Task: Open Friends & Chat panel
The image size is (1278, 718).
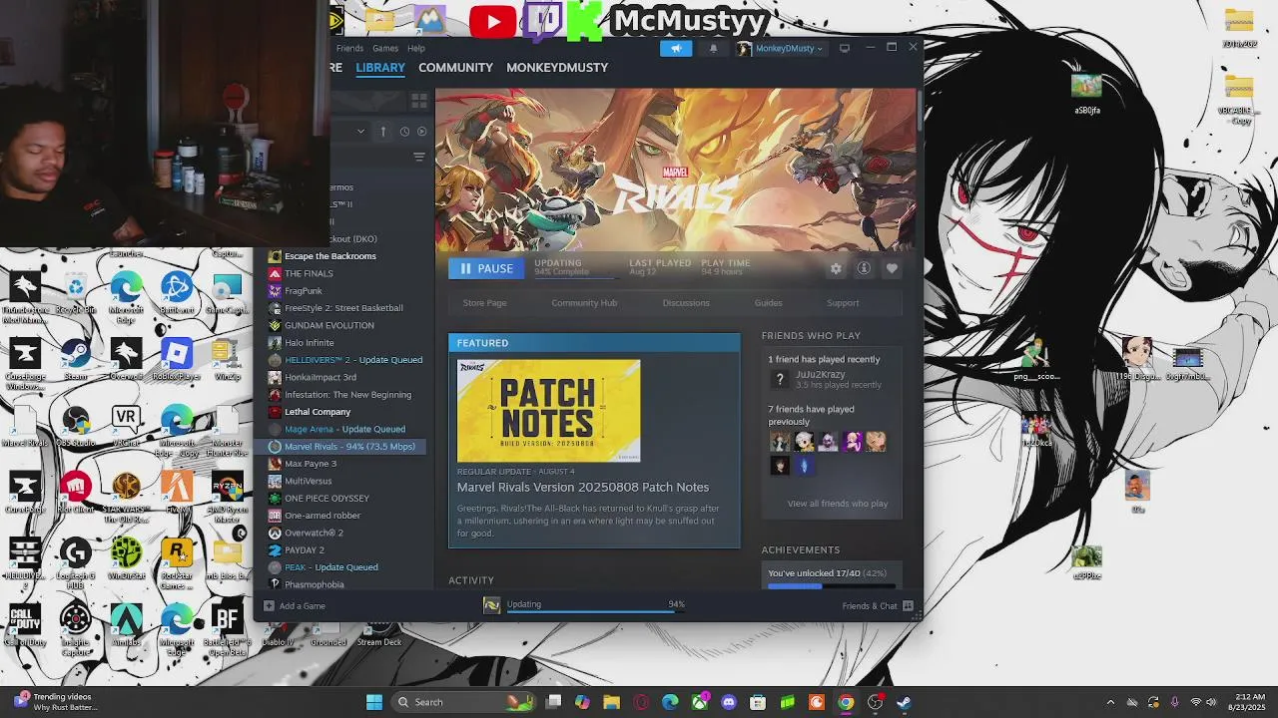Action: (878, 605)
